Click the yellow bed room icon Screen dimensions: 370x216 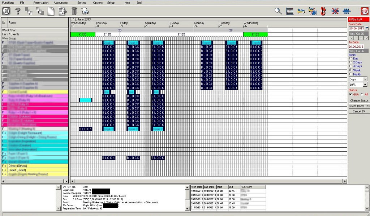(301, 11)
